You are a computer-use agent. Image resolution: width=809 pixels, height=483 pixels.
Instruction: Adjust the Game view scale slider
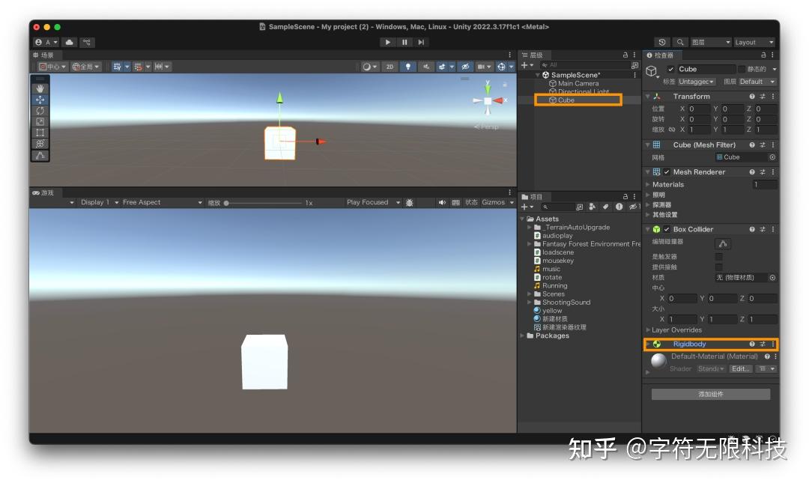[x=263, y=203]
